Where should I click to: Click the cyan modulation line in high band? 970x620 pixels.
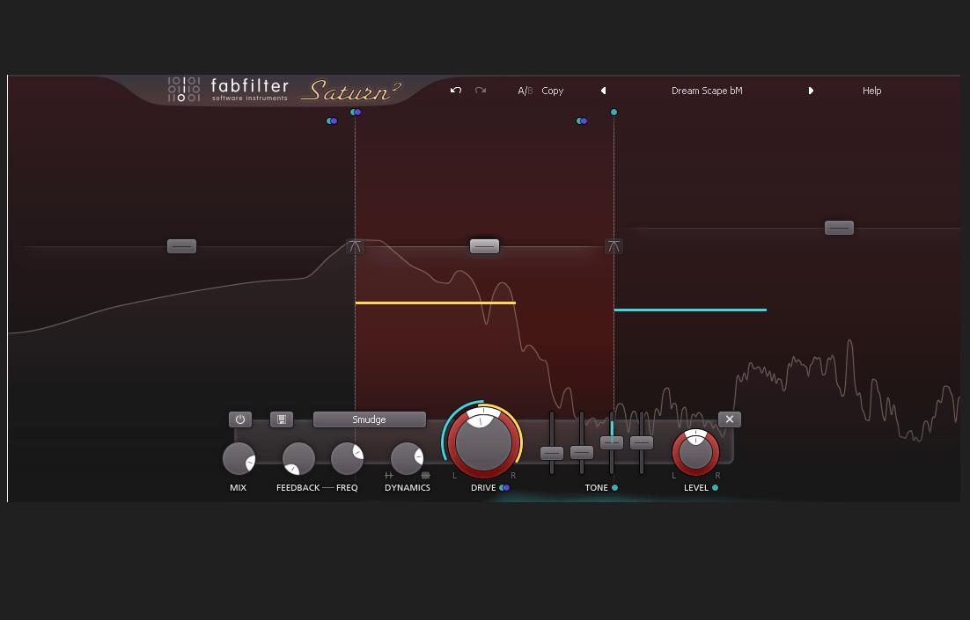(690, 310)
